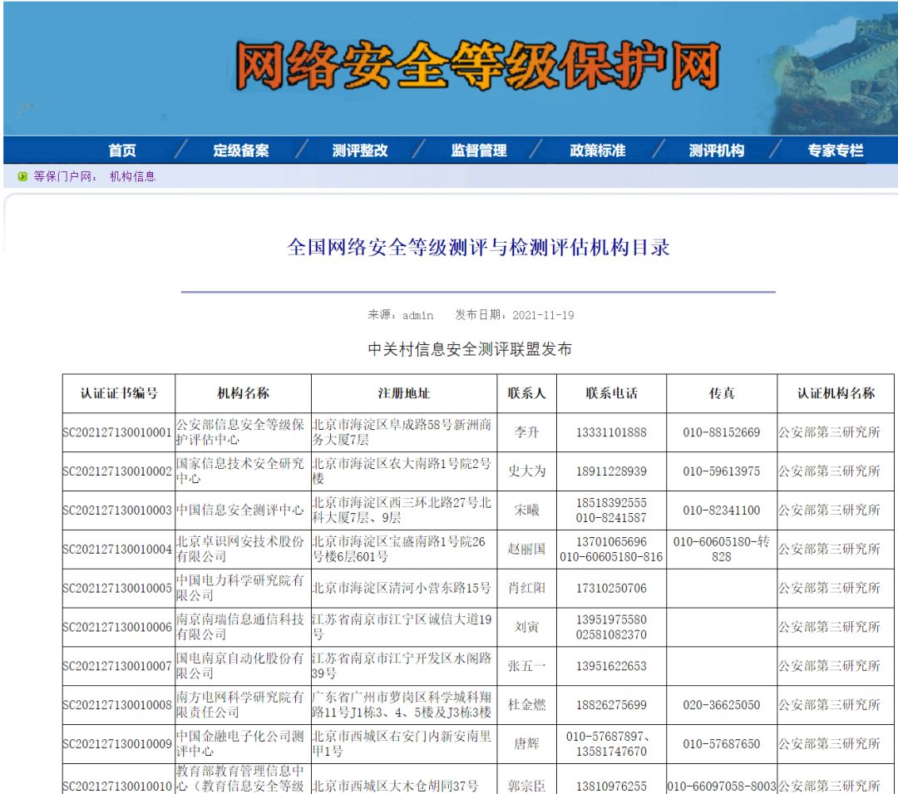Click organization 北京卓识网安技术股份有限公司
This screenshot has height=794, width=898.
point(240,549)
